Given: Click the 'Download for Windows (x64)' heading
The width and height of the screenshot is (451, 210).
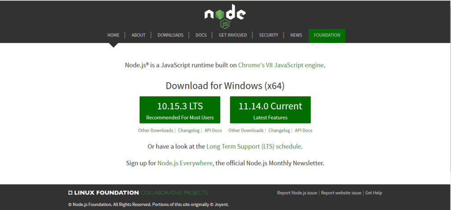Looking at the screenshot, I should [225, 86].
